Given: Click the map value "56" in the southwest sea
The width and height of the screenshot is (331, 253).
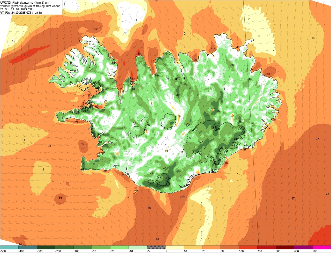Looking at the screenshot, I should 61,198.
